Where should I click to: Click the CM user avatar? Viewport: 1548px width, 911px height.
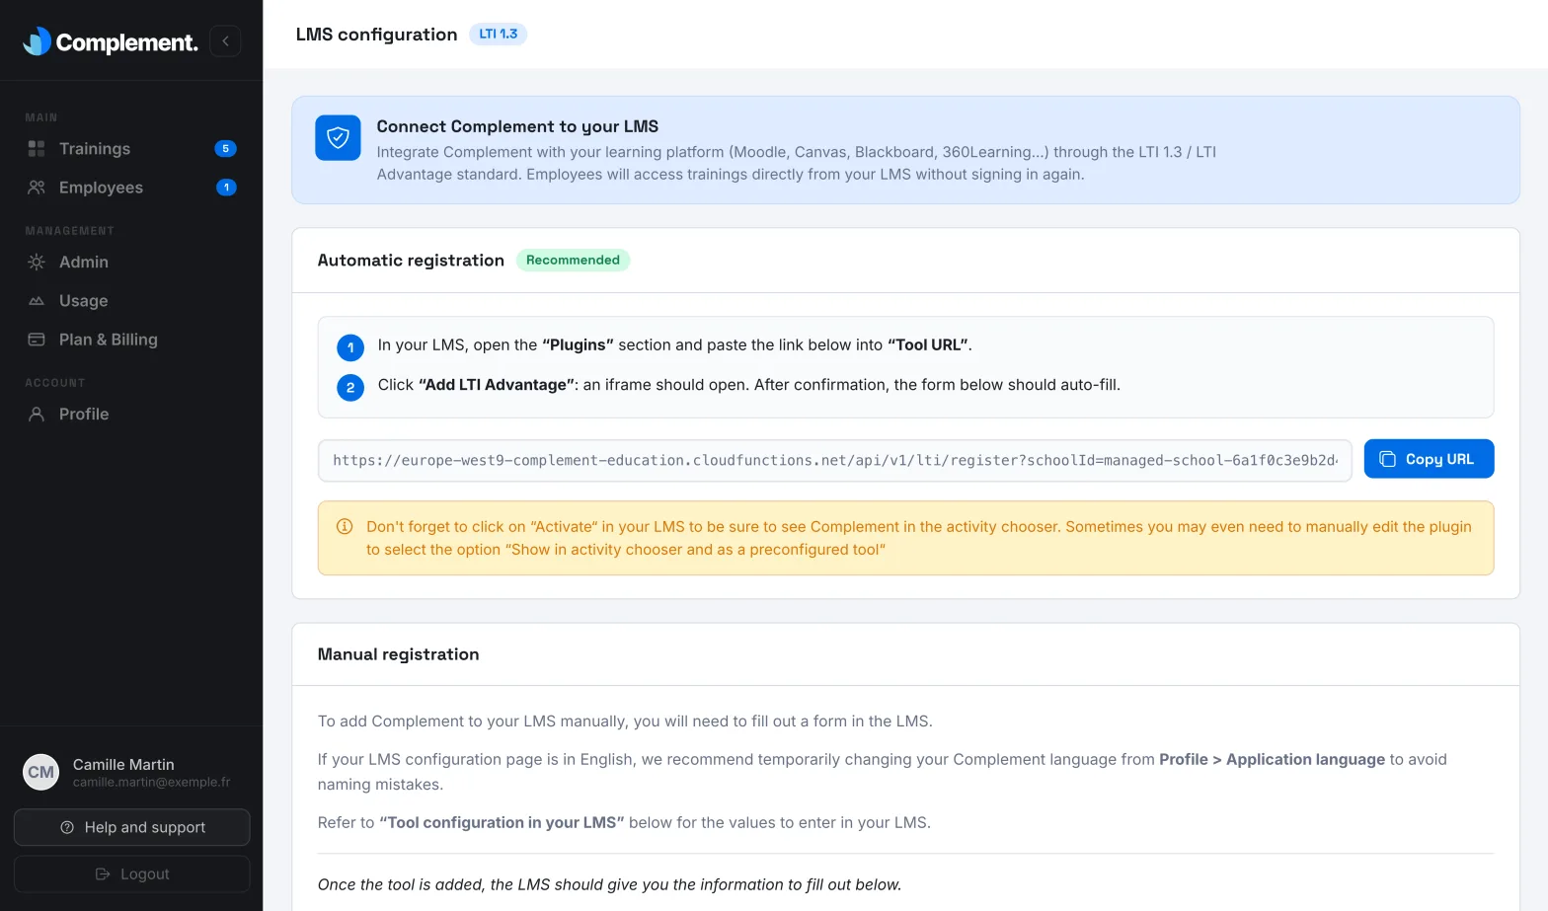pyautogui.click(x=41, y=773)
